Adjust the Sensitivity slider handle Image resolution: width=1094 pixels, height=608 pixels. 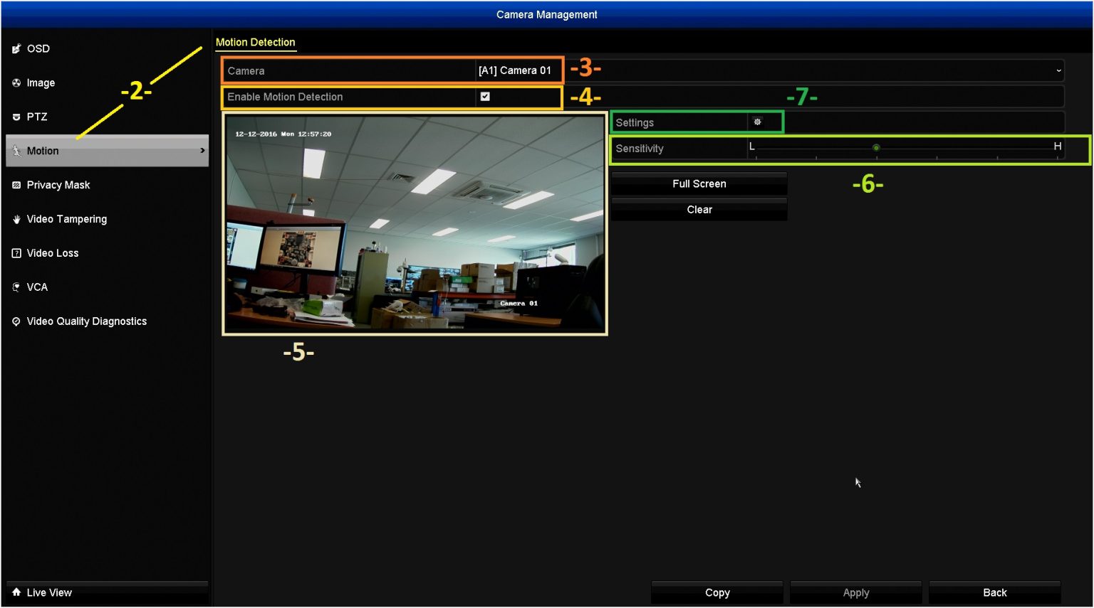[876, 147]
